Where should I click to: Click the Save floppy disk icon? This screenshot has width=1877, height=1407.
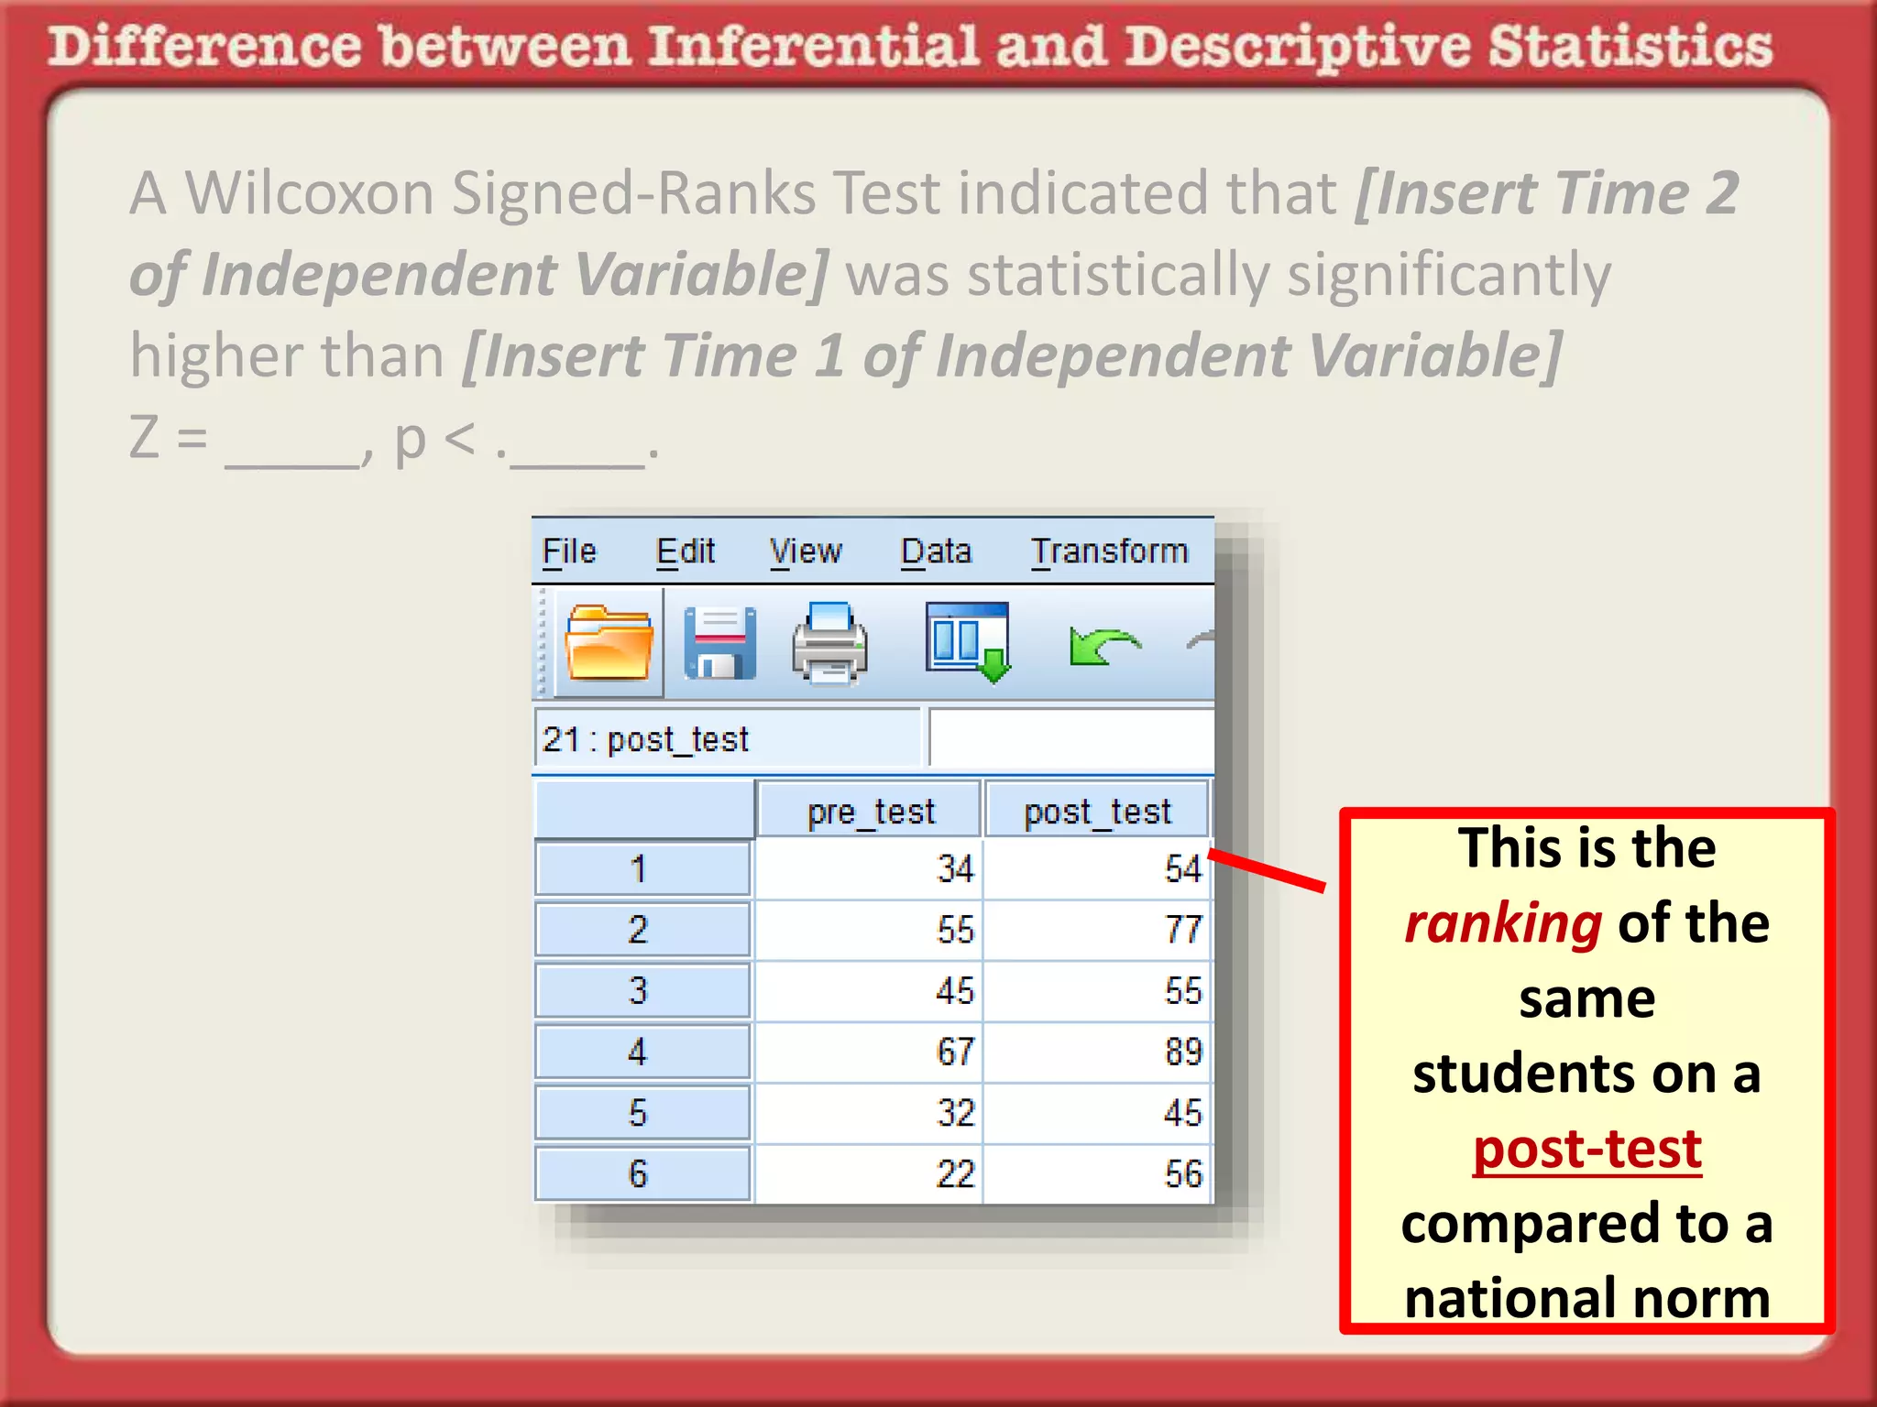pos(720,643)
